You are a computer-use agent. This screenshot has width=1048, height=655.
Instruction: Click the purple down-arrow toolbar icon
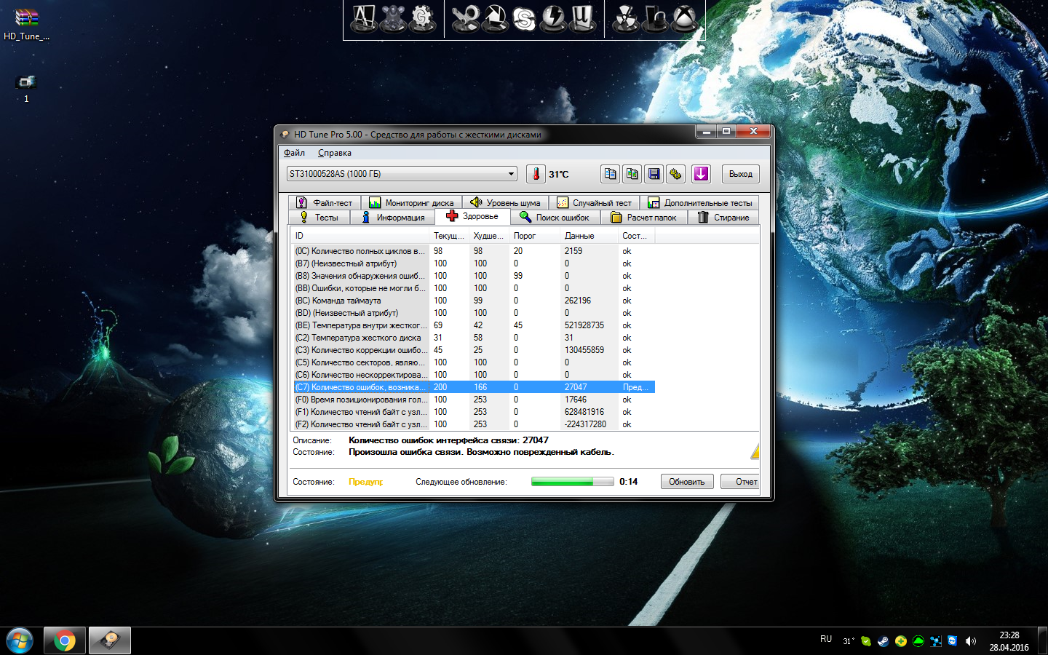700,174
